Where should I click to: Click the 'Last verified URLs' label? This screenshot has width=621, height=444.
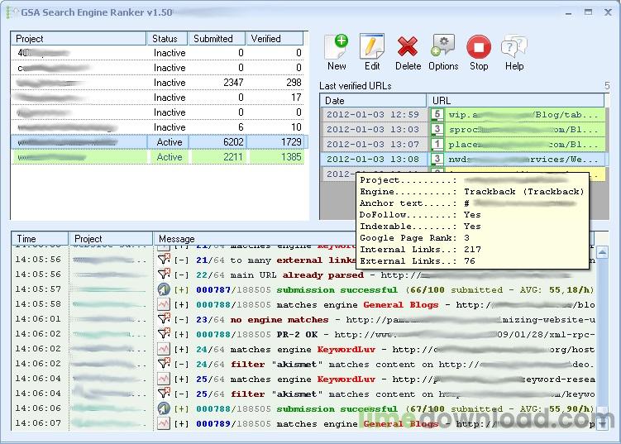tap(356, 85)
